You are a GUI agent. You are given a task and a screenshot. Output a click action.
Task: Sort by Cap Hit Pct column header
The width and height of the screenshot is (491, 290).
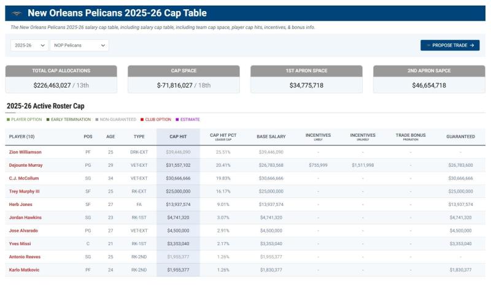(223, 137)
